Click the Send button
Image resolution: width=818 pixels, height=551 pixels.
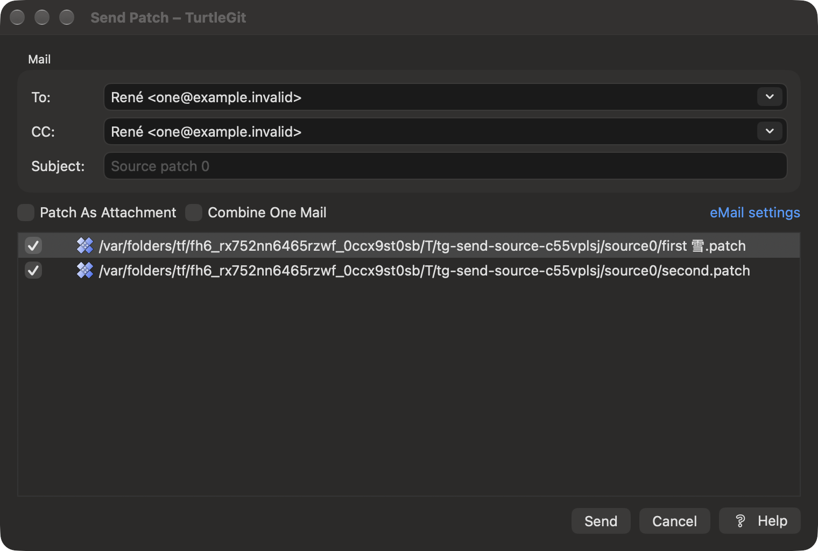(x=601, y=521)
